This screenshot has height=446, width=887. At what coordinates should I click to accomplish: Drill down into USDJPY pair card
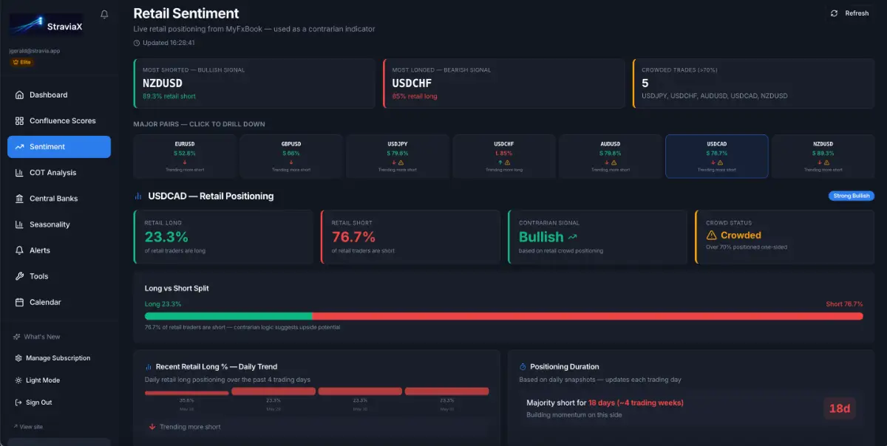[398, 157]
